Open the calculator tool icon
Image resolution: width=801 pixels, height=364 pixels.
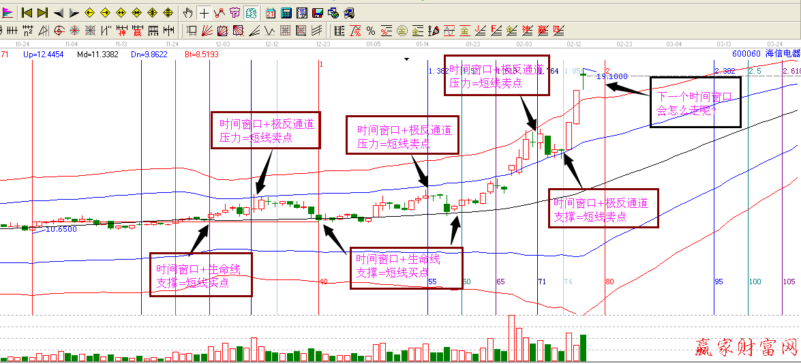286,13
